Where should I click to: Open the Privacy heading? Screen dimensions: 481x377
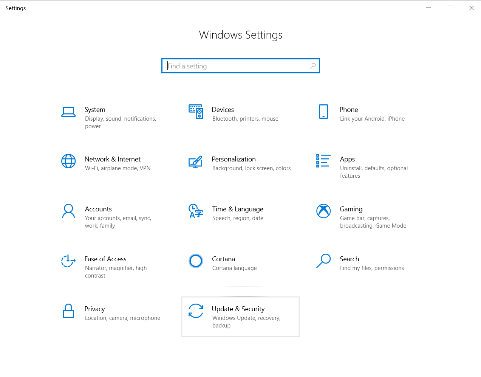(94, 309)
